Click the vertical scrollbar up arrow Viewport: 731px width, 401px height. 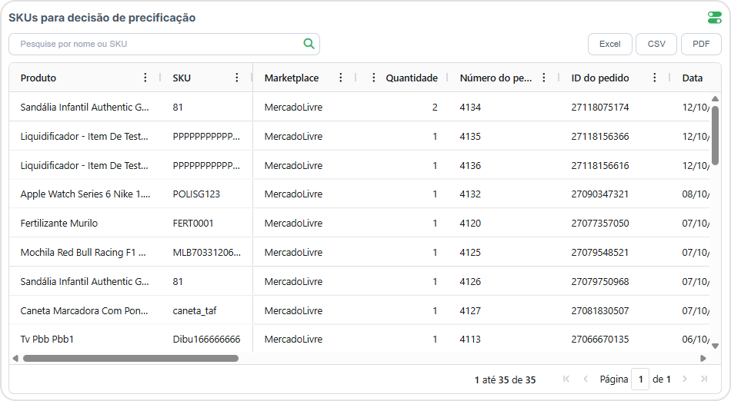tap(715, 98)
